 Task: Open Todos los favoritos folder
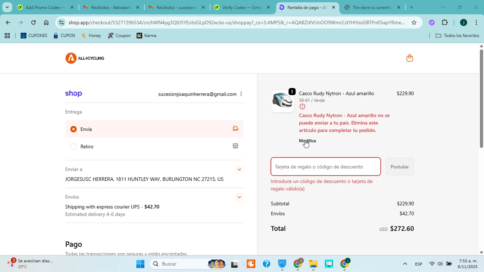(x=457, y=35)
